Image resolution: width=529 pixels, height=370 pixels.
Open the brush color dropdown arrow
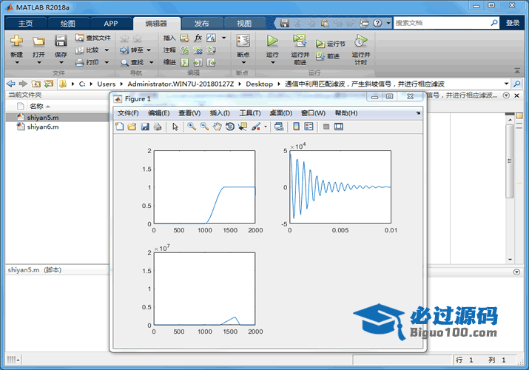[266, 127]
